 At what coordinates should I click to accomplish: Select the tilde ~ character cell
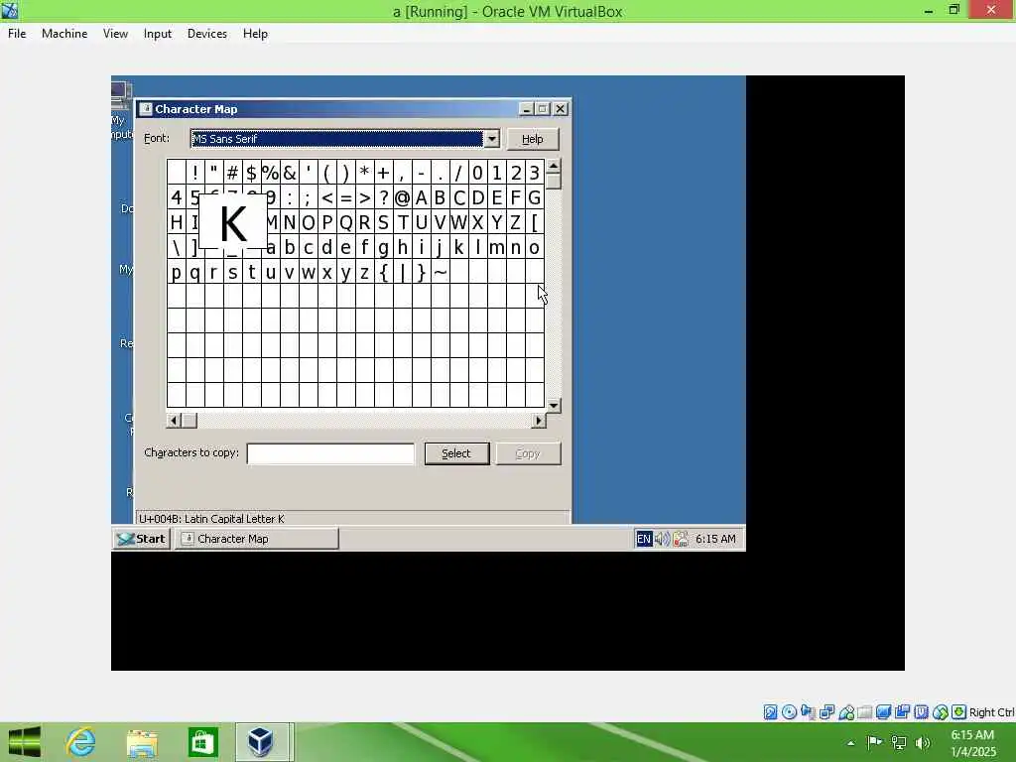click(440, 272)
